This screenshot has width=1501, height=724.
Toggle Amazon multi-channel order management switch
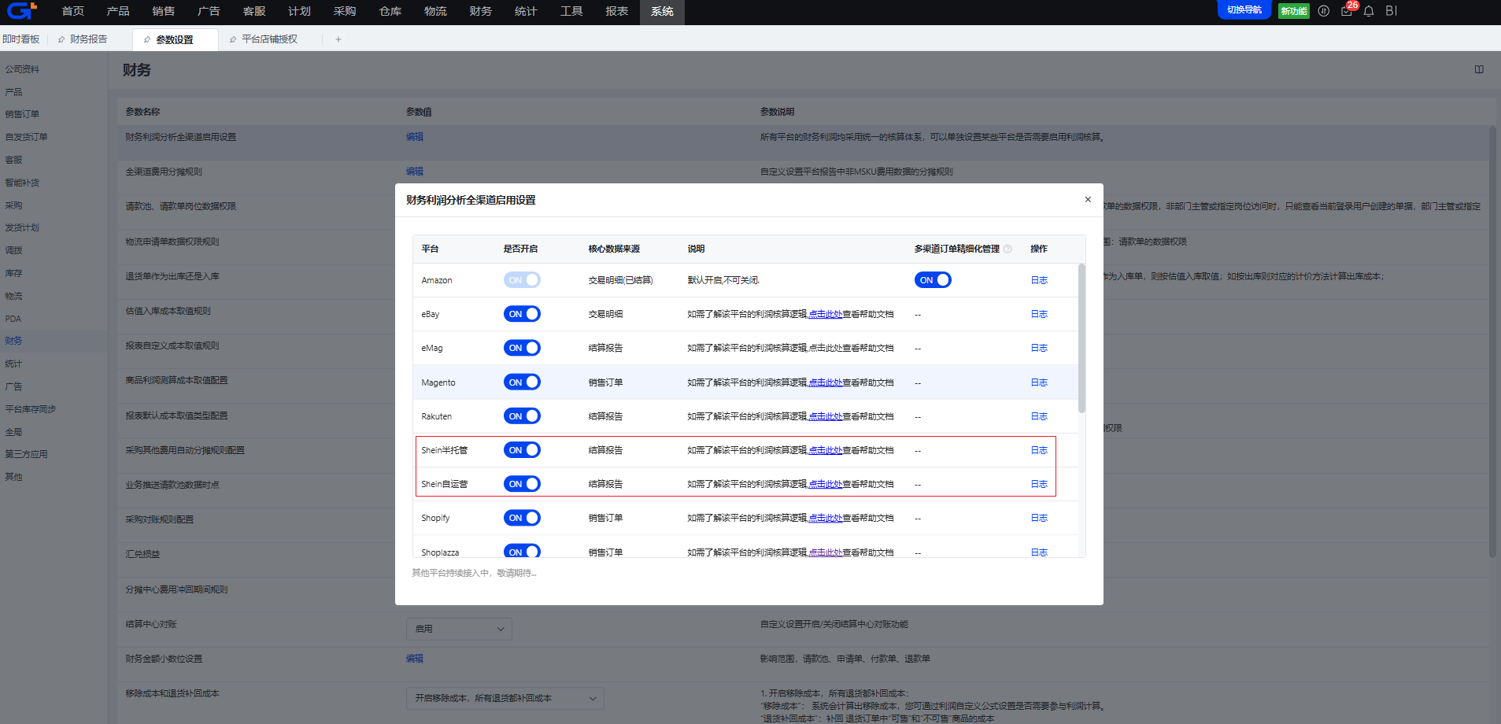tap(933, 280)
